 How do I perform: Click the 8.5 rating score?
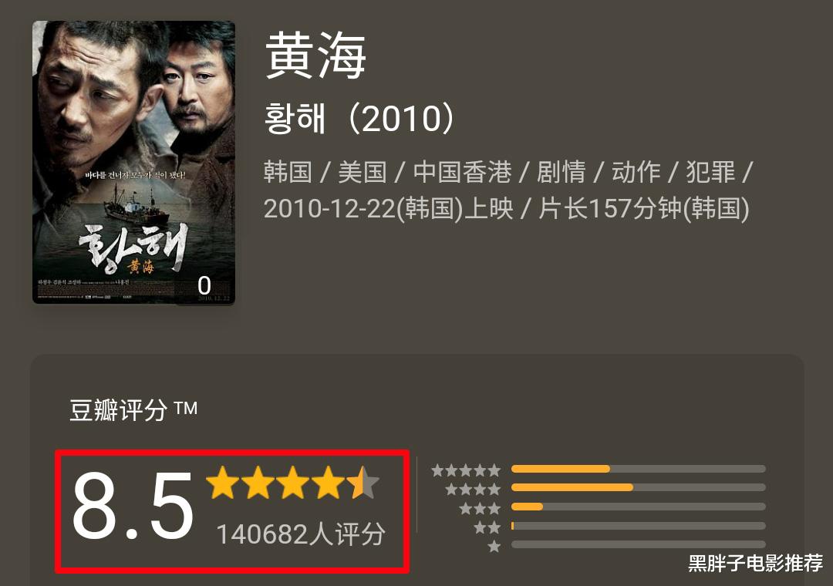point(133,505)
